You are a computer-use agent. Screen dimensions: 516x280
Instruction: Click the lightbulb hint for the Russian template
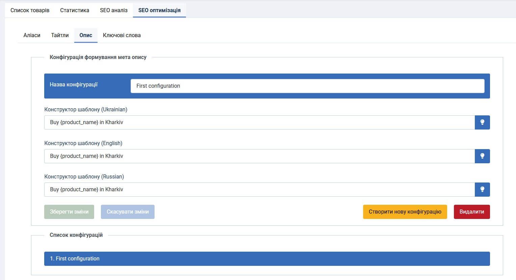coord(482,190)
